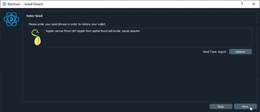Viewport: 260px width, 112px height.
Task: Place cursor on the word "canvas" in seed
Action: (x=59, y=31)
